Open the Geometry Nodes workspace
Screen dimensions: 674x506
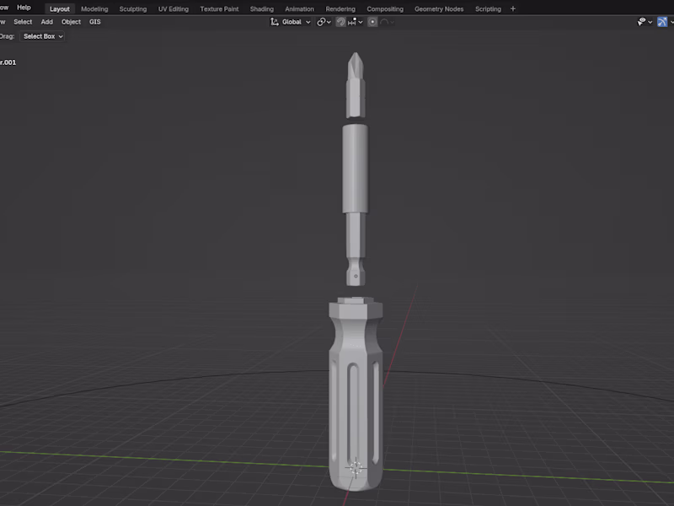tap(439, 8)
